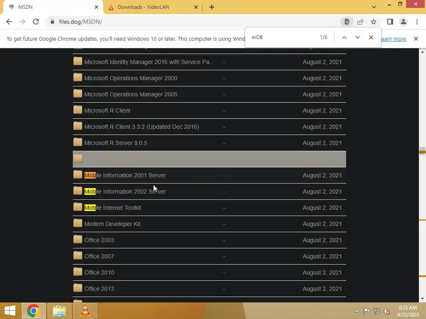Switch to Downloads - VideoLAN tab
Image resolution: width=426 pixels, height=319 pixels.
tap(153, 7)
